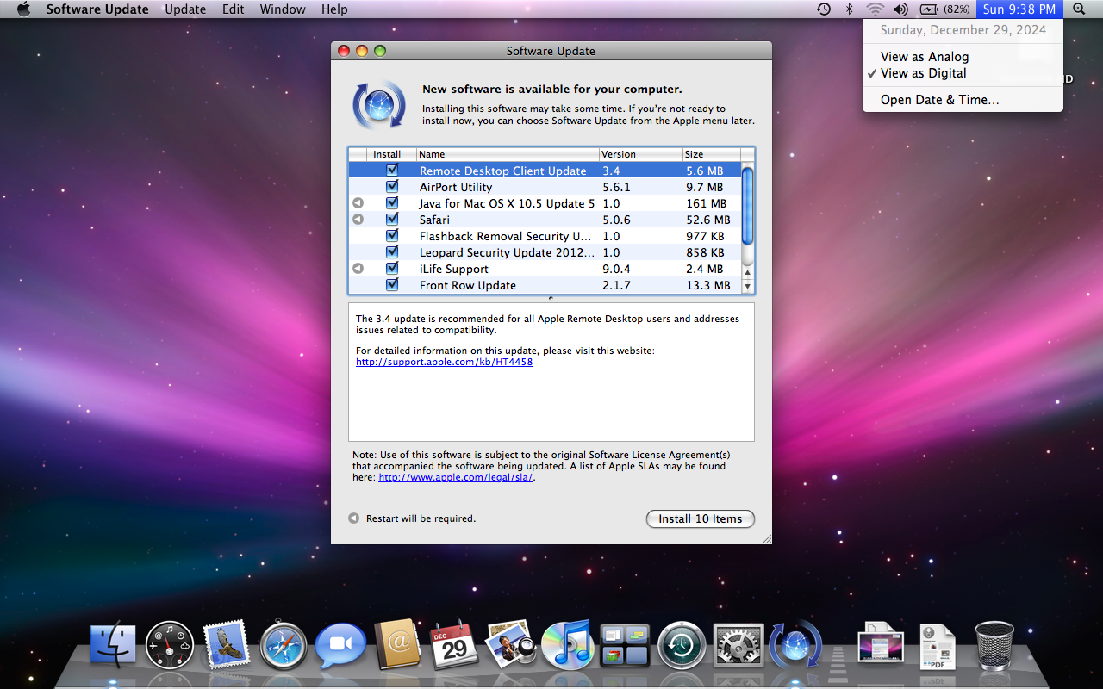Open the Software Update application menu
The image size is (1103, 689).
point(97,9)
